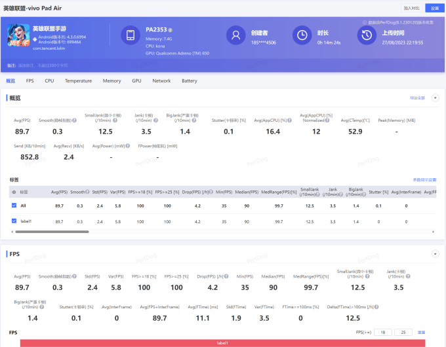Click the package name com.tencent.lolm
The height and width of the screenshot is (347, 446).
49,48
